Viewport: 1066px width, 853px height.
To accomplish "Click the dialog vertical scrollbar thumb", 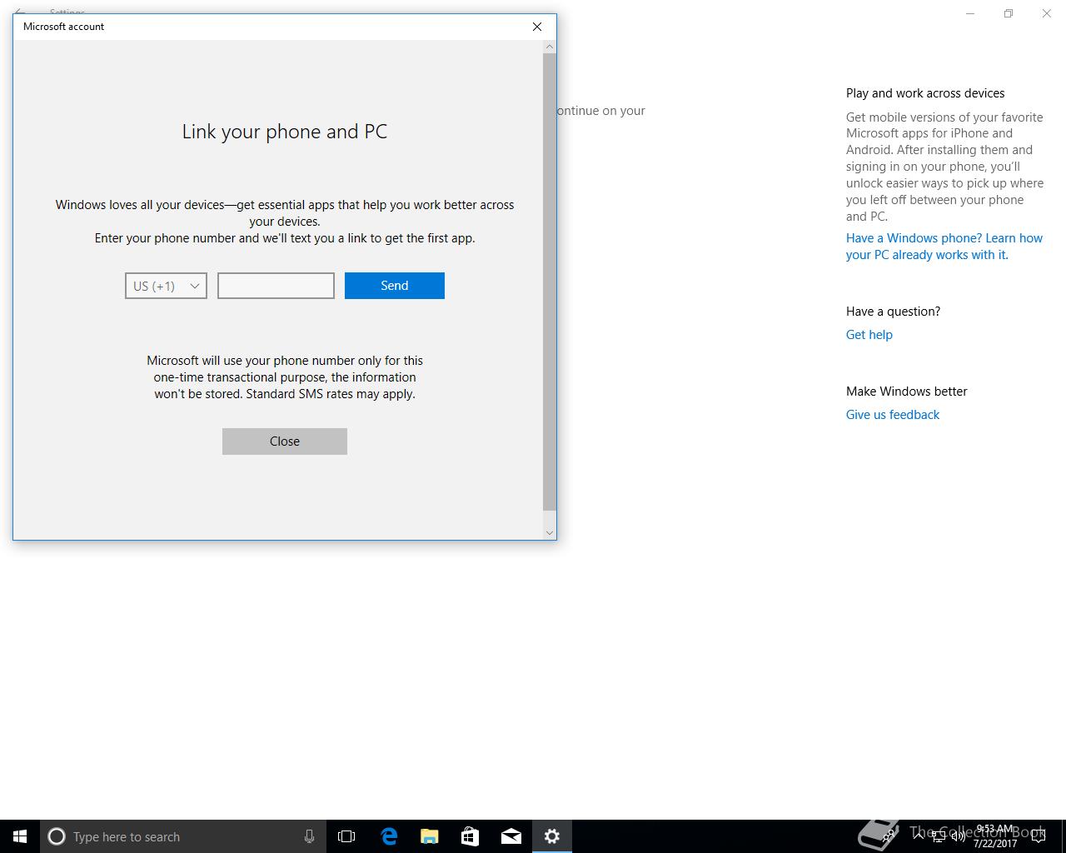I will click(549, 282).
